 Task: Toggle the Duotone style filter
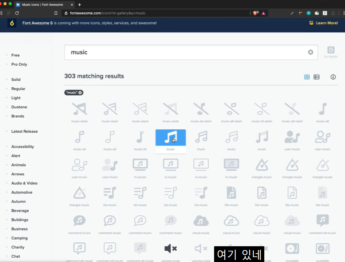pyautogui.click(x=19, y=107)
